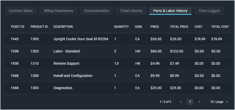The height and width of the screenshot is (110, 235).
Task: Switch to the Documentation tab
Action: tap(97, 11)
